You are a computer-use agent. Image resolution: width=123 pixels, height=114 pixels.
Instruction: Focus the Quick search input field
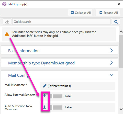[x=61, y=22]
